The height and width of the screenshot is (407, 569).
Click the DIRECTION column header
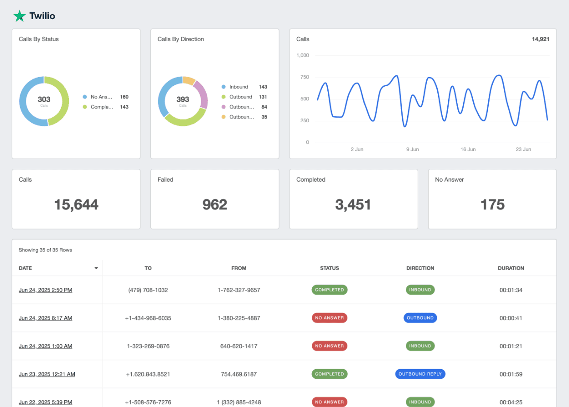pyautogui.click(x=420, y=268)
